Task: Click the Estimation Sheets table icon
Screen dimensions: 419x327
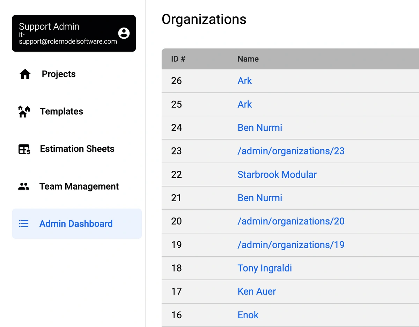Action: pyautogui.click(x=24, y=149)
